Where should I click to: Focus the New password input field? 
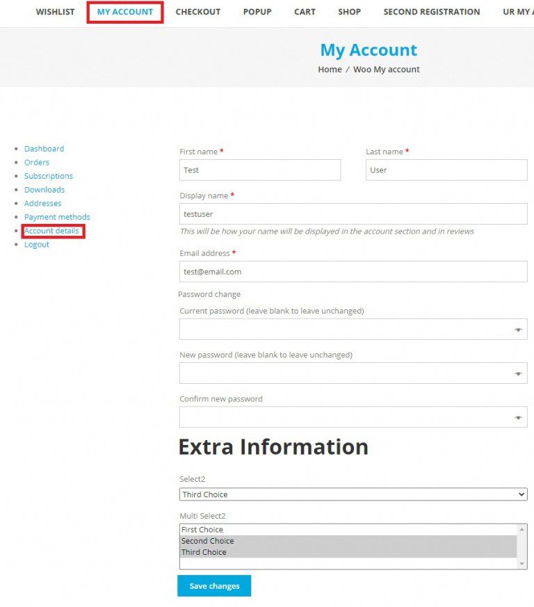click(353, 373)
